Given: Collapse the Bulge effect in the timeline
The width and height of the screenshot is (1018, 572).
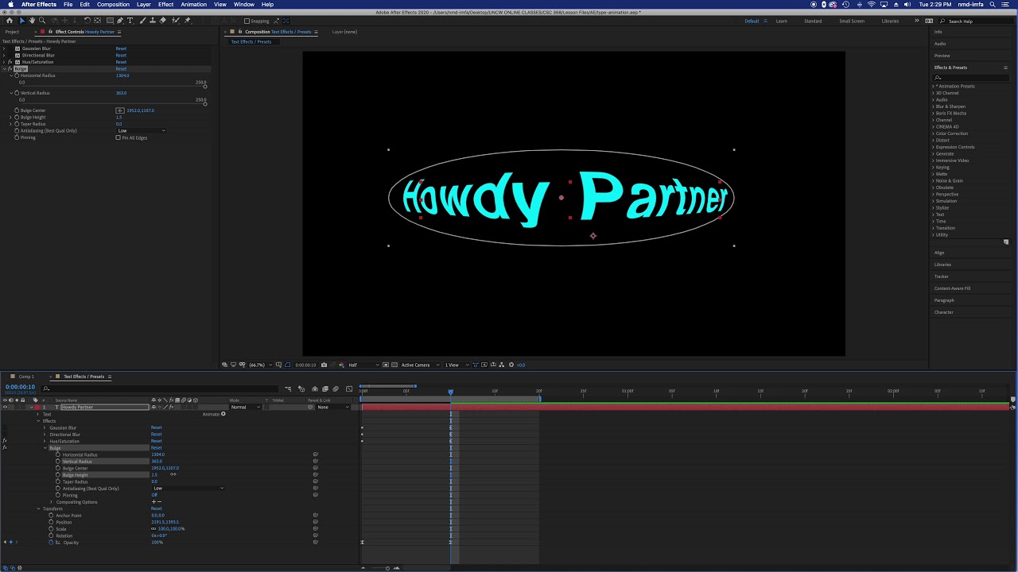Looking at the screenshot, I should (x=45, y=448).
